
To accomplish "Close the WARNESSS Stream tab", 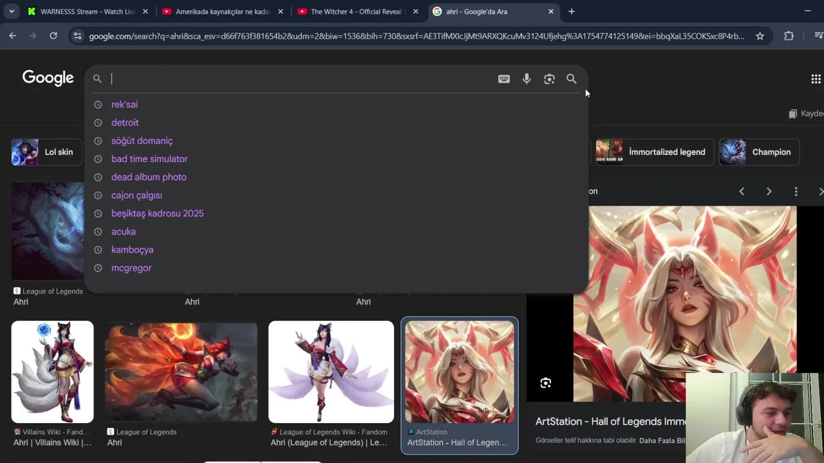I will click(145, 12).
